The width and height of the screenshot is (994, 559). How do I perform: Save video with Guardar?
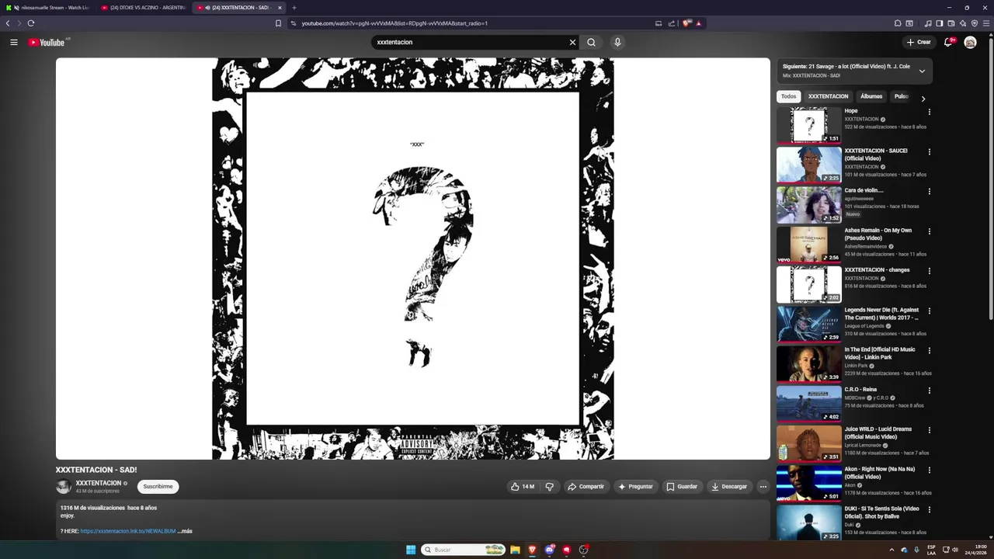(682, 487)
